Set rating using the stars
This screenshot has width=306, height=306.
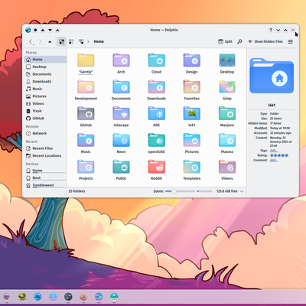(279, 155)
